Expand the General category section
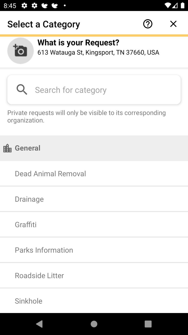The image size is (188, 335). 27,148
